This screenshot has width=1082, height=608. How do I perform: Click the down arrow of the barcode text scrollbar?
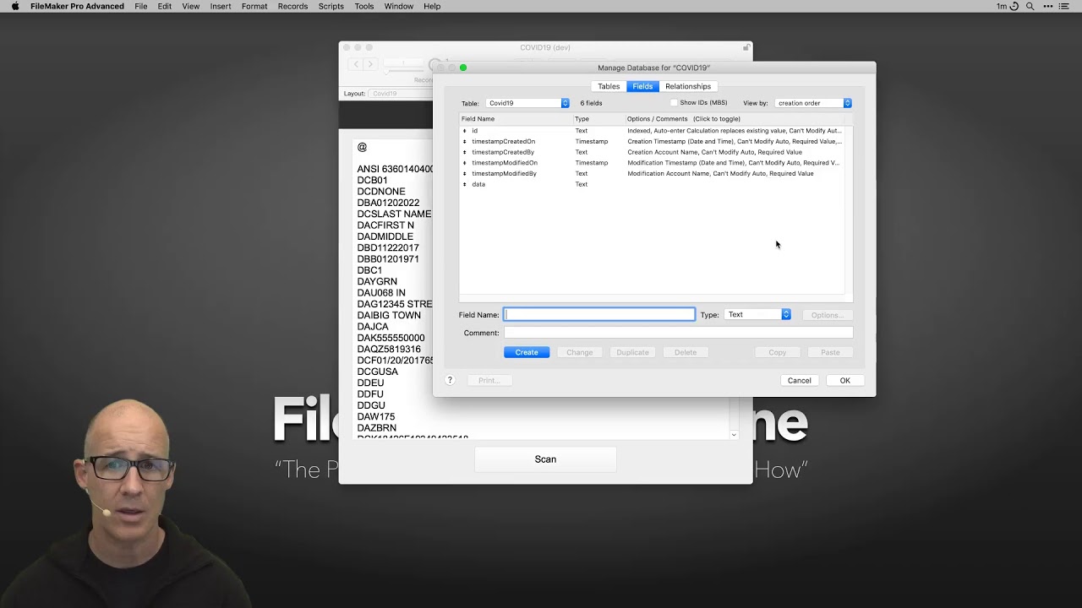point(734,435)
